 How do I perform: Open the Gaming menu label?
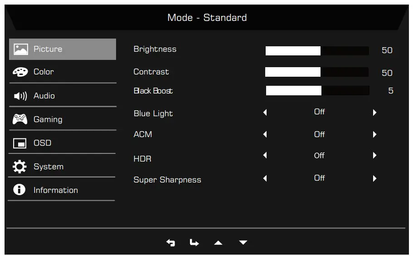click(x=48, y=119)
